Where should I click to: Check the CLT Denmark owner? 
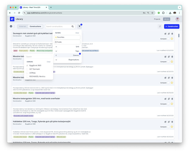coord(27,69)
